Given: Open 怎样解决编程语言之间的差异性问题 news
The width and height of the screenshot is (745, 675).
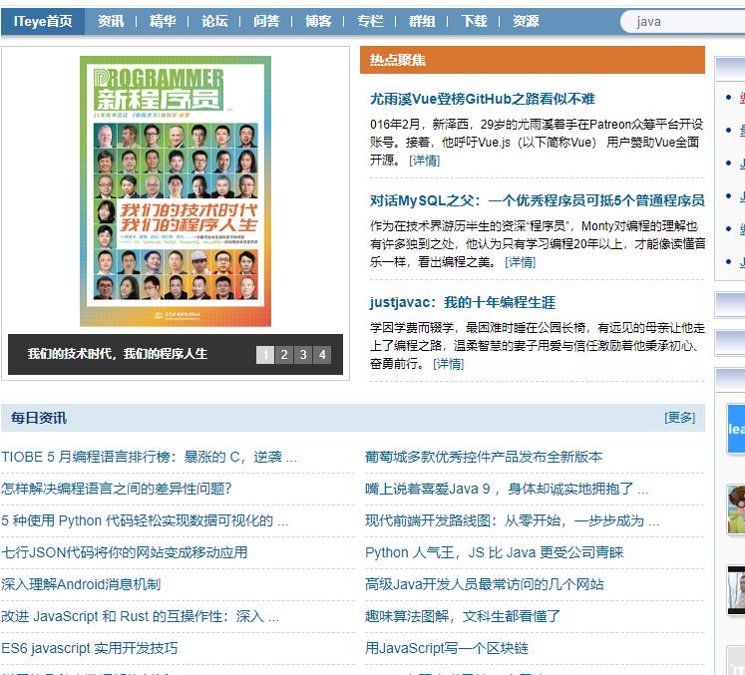Looking at the screenshot, I should pyautogui.click(x=117, y=489).
